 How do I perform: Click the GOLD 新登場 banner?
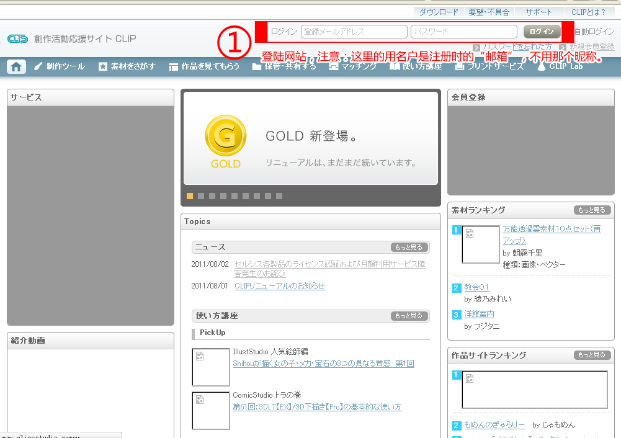311,138
